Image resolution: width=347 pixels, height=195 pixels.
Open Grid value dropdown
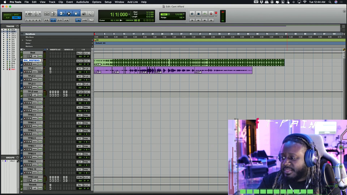184,14
